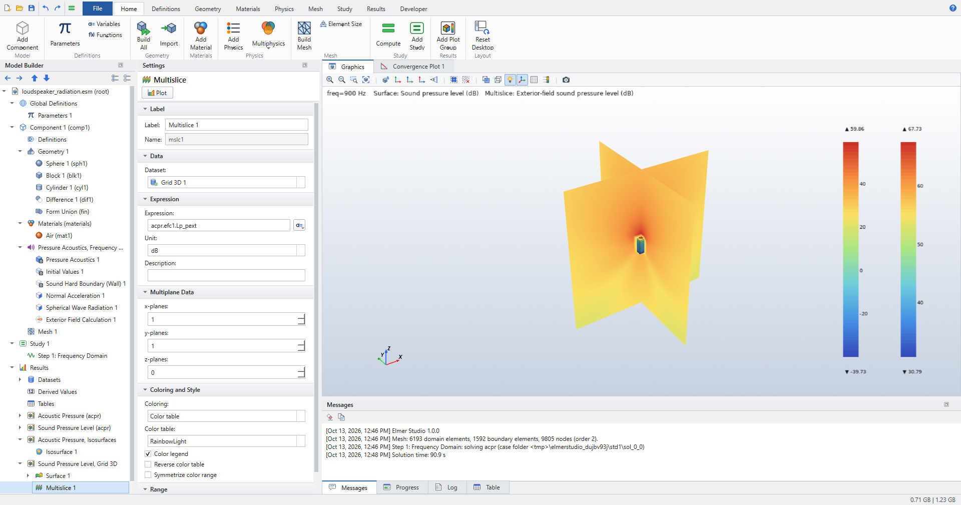Image resolution: width=961 pixels, height=505 pixels.
Task: Take a snapshot with the camera icon
Action: pos(566,80)
